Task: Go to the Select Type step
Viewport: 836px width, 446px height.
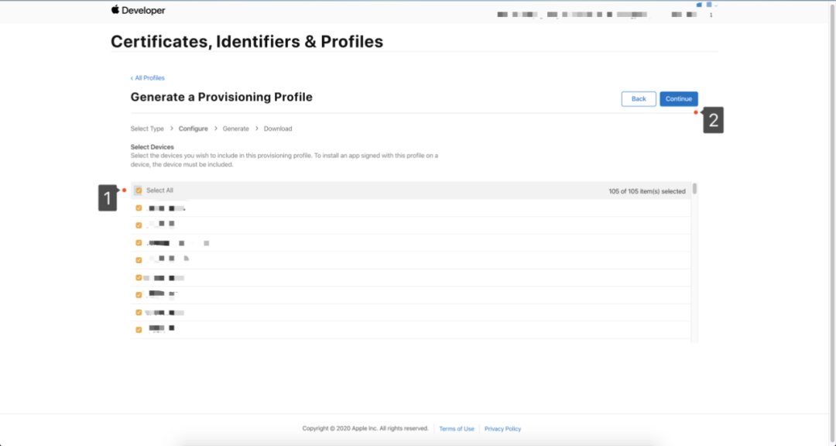Action: (x=147, y=129)
